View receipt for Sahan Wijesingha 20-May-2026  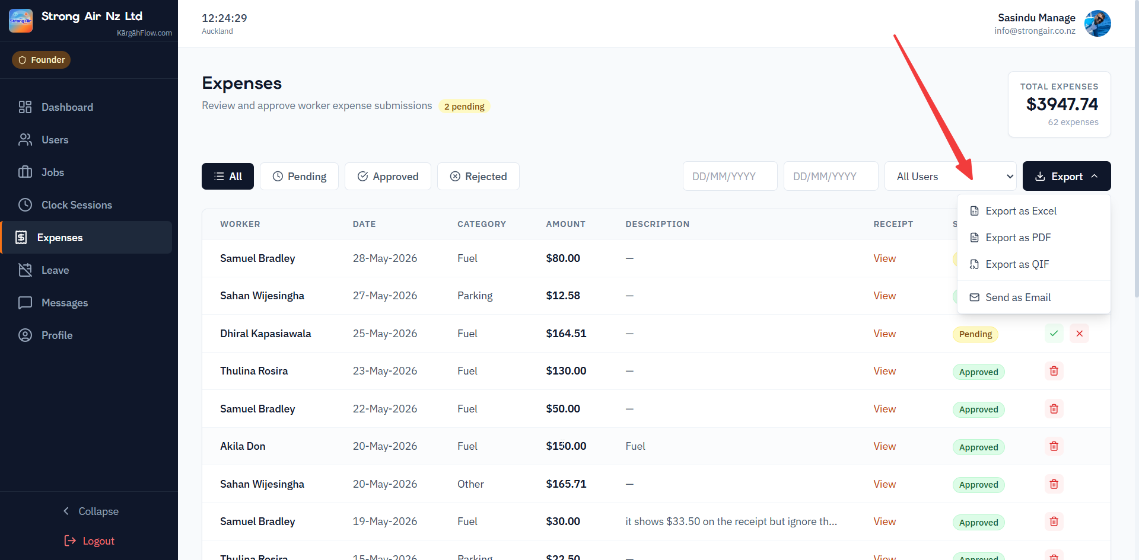tap(885, 484)
